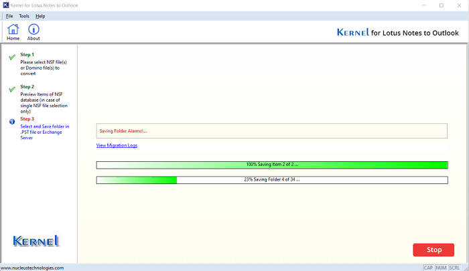Click 'Select and Save folder in .PST' text
This screenshot has height=271, width=469.
[45, 132]
